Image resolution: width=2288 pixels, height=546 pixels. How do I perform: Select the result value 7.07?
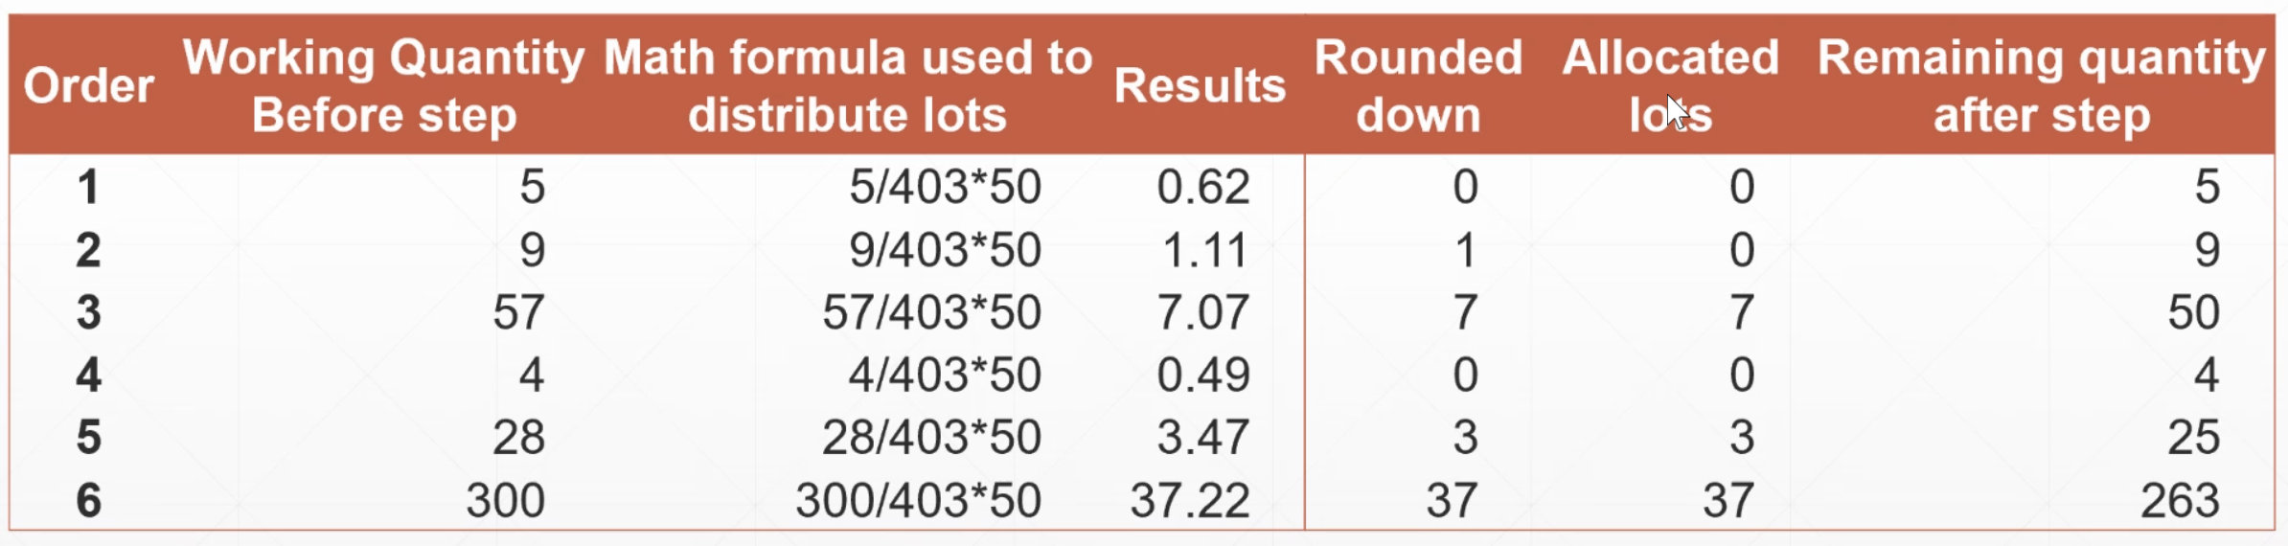pyautogui.click(x=1203, y=312)
